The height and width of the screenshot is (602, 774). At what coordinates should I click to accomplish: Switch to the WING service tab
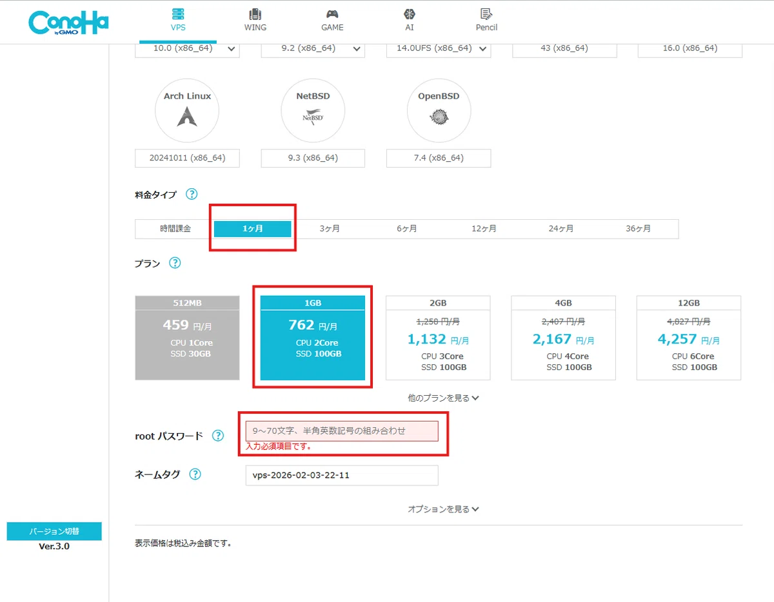[255, 21]
